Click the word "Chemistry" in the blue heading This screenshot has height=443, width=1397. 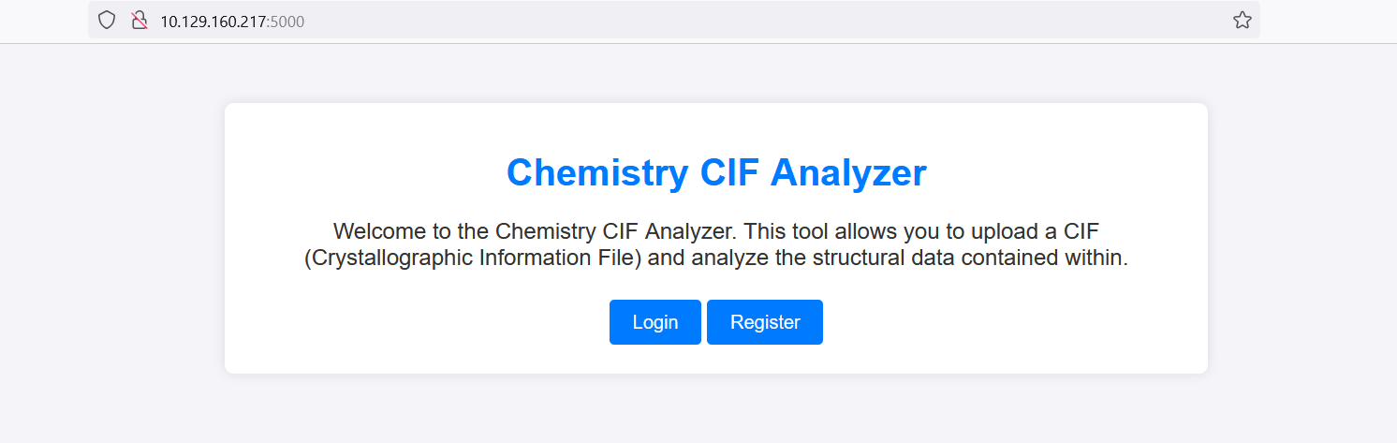click(597, 173)
